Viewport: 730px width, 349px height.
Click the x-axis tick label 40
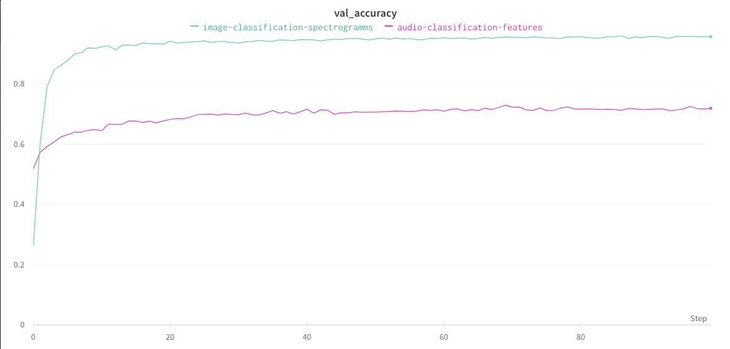[307, 337]
